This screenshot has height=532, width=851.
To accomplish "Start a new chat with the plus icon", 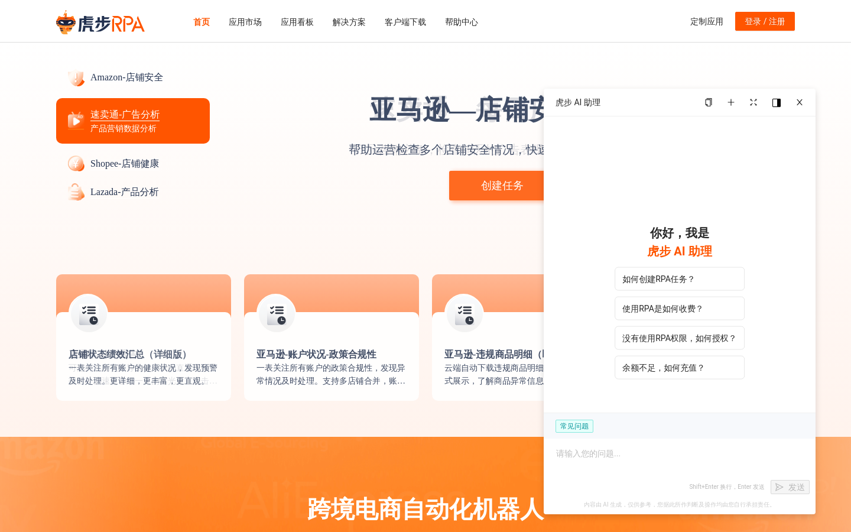I will click(731, 102).
